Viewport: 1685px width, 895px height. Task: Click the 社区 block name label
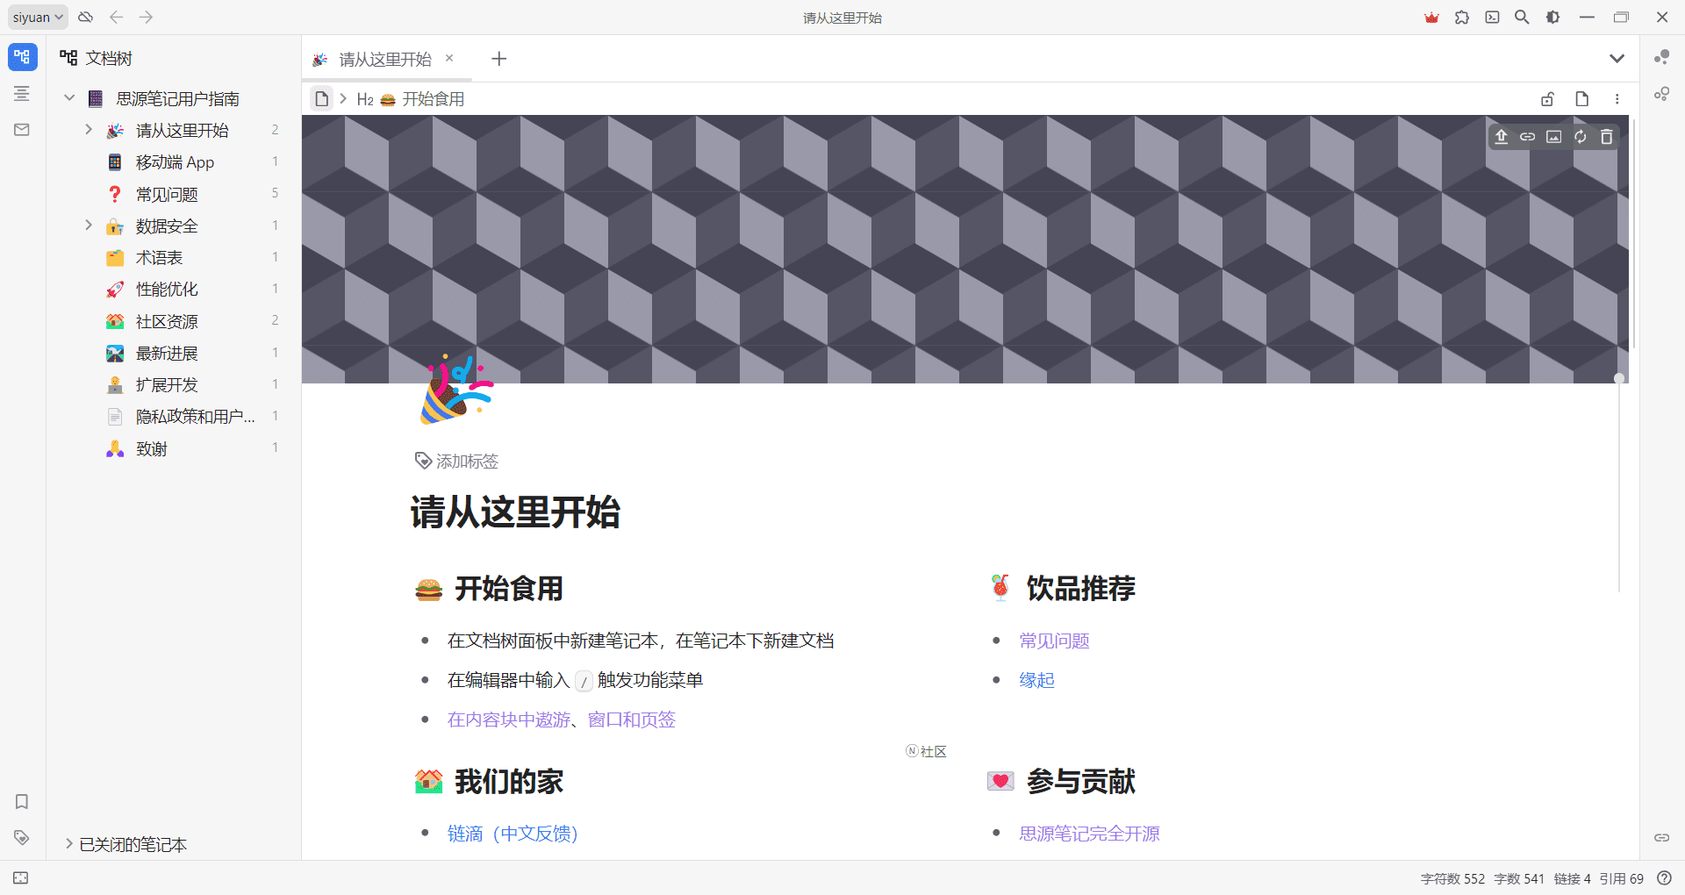(926, 751)
